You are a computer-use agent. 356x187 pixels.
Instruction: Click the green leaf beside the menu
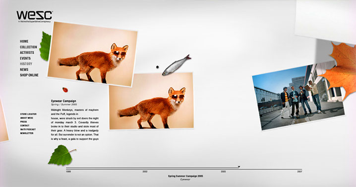click(x=45, y=46)
